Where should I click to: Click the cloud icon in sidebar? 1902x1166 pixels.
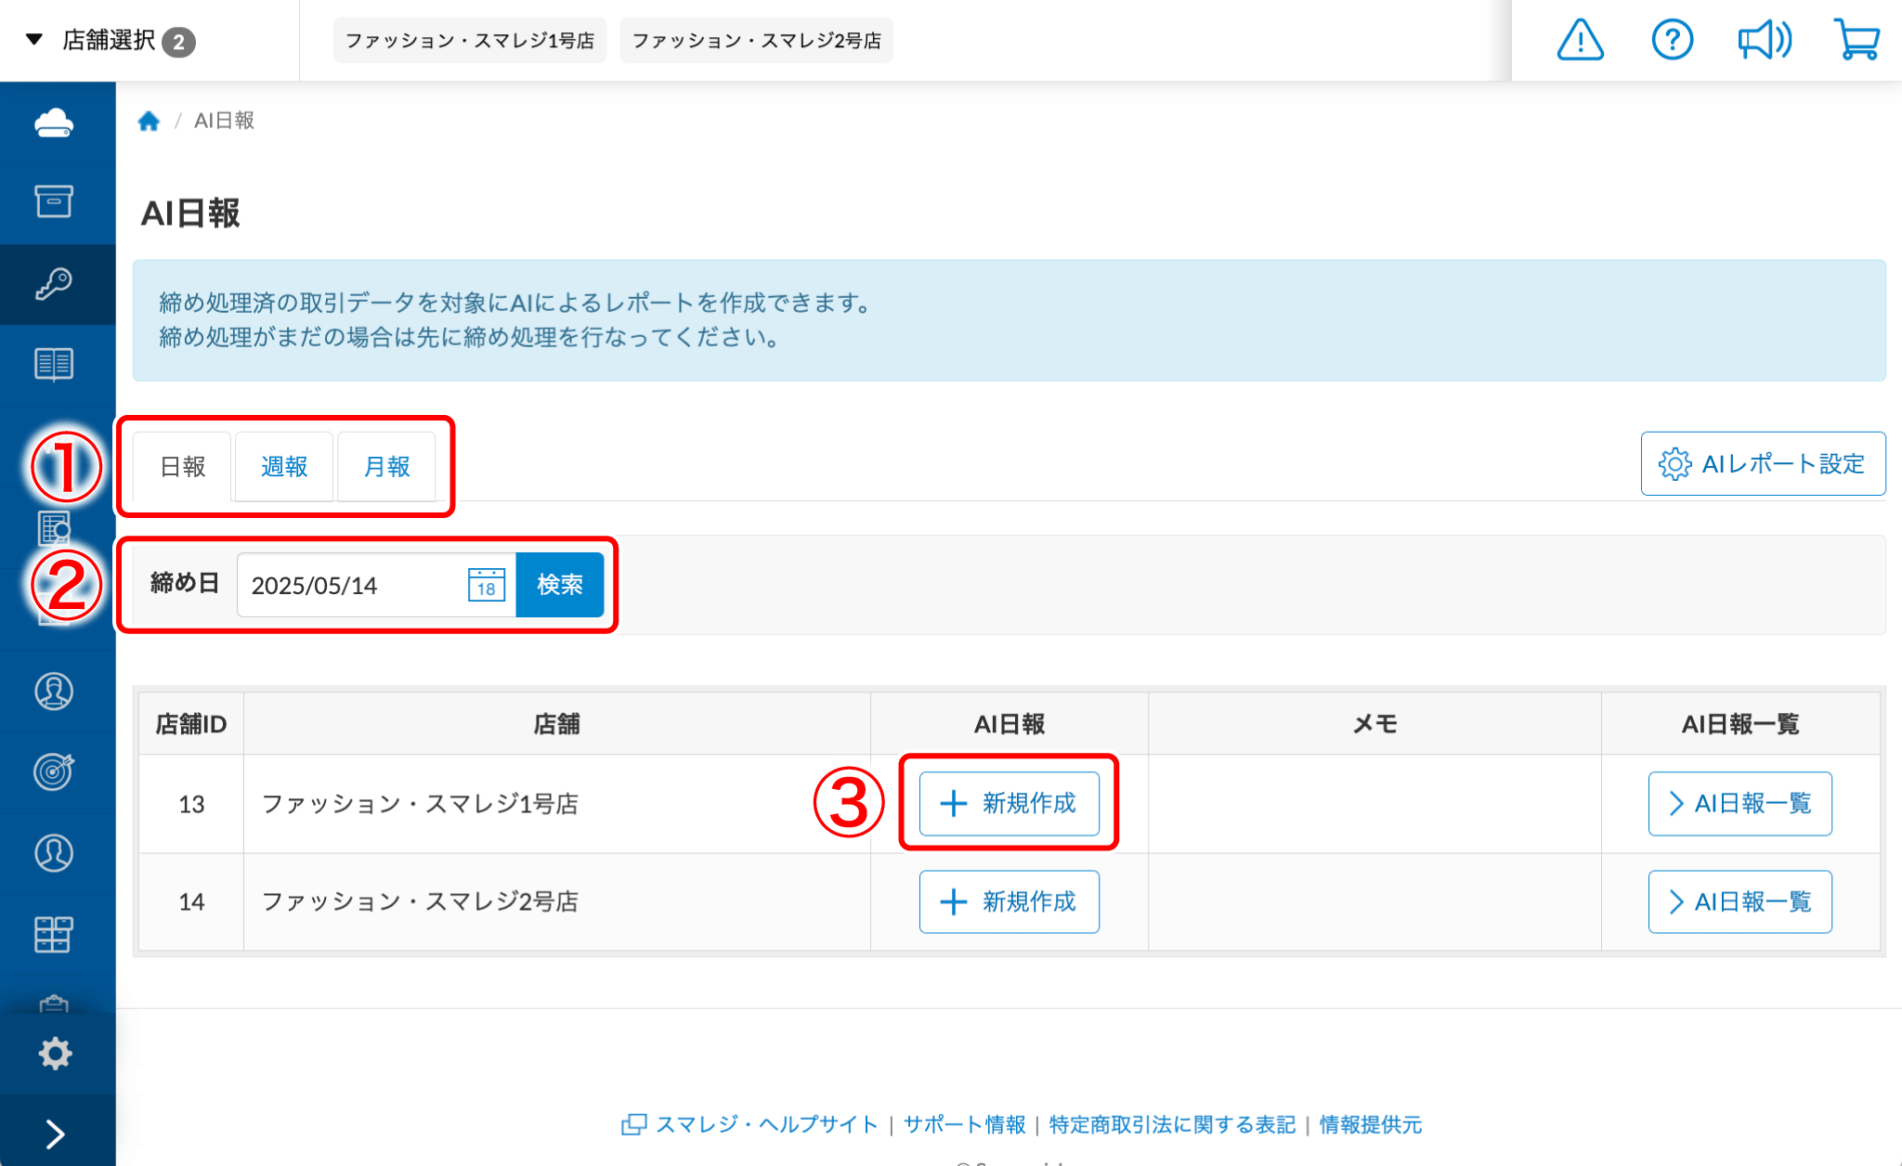click(54, 123)
